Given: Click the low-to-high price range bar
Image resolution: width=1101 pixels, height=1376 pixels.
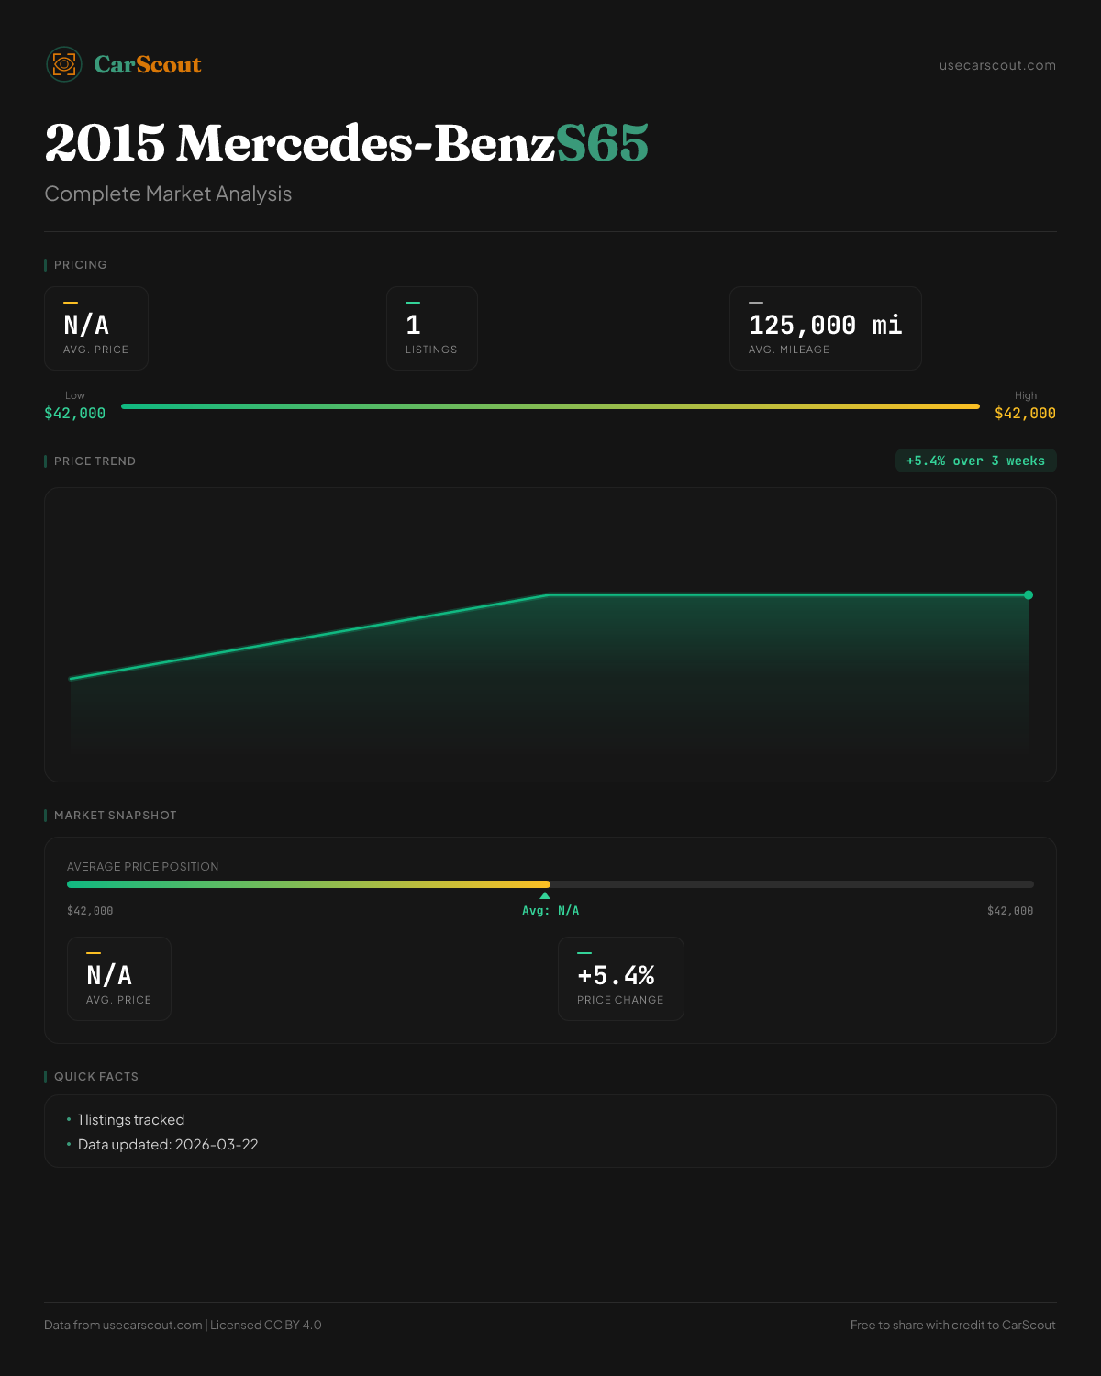Looking at the screenshot, I should [x=550, y=406].
